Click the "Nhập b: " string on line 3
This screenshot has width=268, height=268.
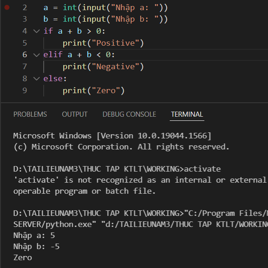coord(135,19)
